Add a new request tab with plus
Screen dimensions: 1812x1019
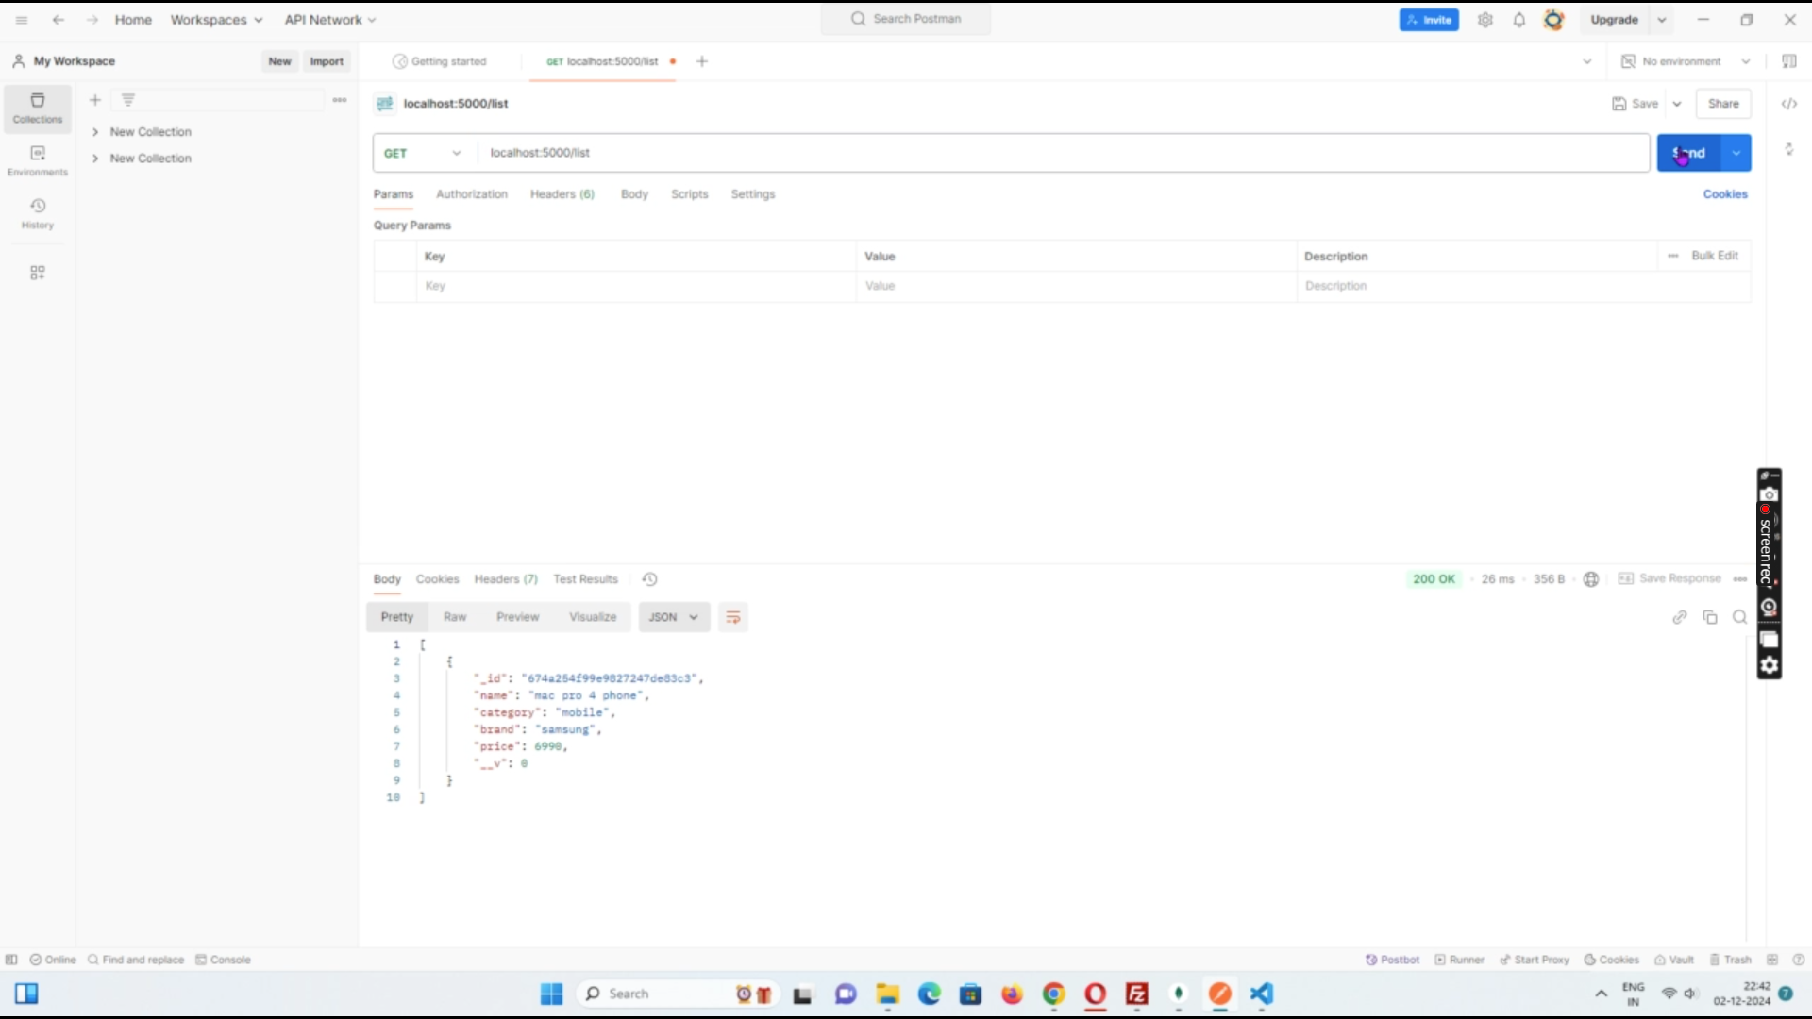[x=702, y=61]
